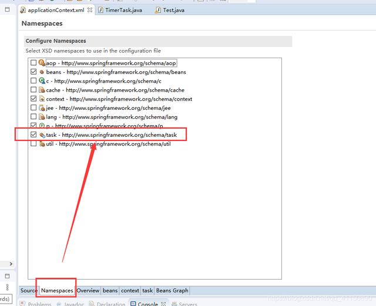Click the restore view icon at lower left

pos(7,276)
